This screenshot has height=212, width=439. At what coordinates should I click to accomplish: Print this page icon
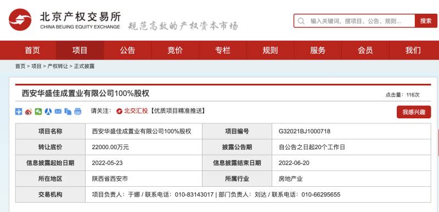pos(78,111)
